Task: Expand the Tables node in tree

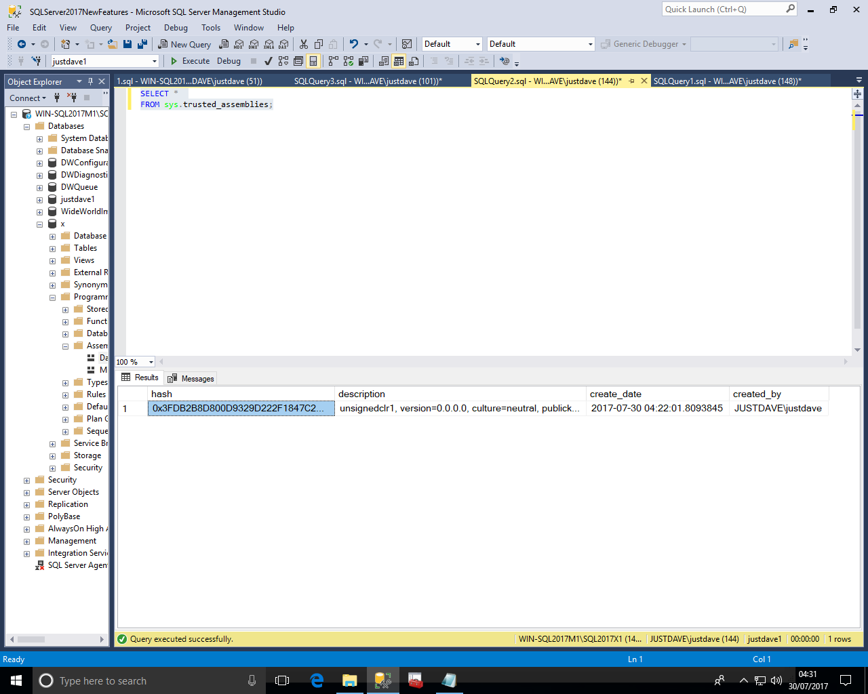Action: point(53,249)
